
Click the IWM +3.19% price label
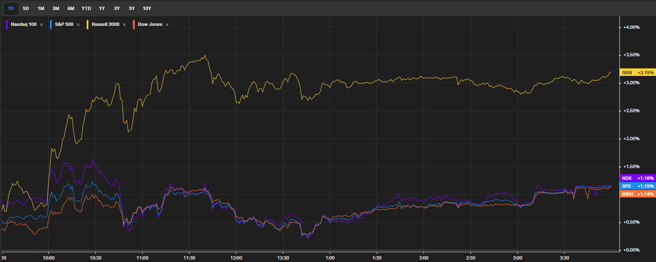[638, 73]
